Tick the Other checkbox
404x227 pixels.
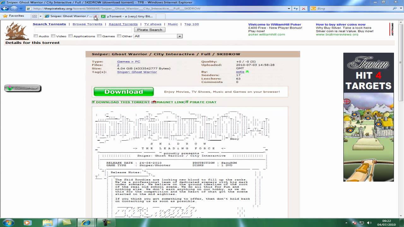[x=119, y=36]
